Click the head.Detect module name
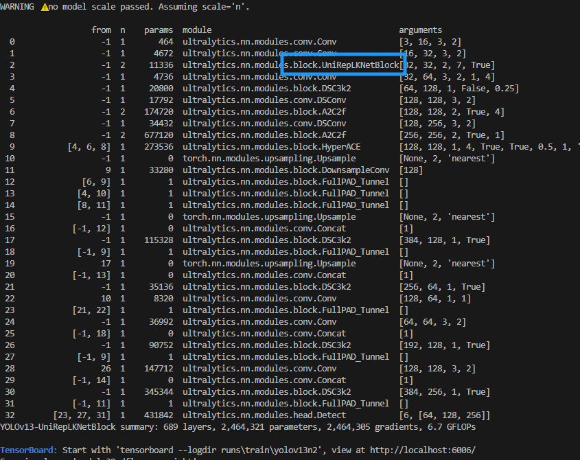 coord(320,415)
